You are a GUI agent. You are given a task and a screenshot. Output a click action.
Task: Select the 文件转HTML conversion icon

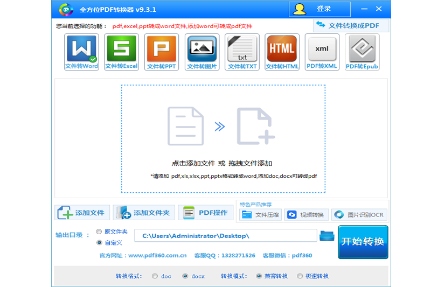[x=282, y=52]
